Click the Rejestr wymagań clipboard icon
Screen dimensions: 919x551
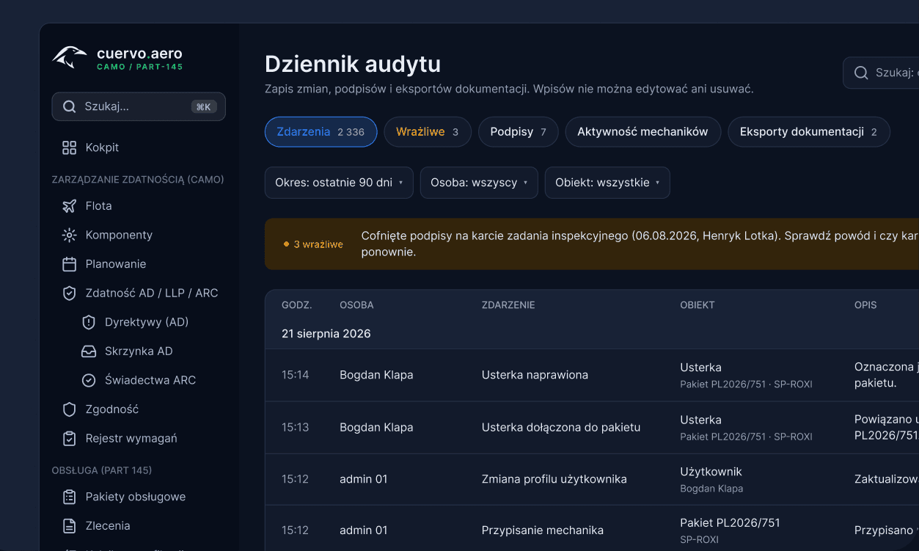(x=69, y=439)
